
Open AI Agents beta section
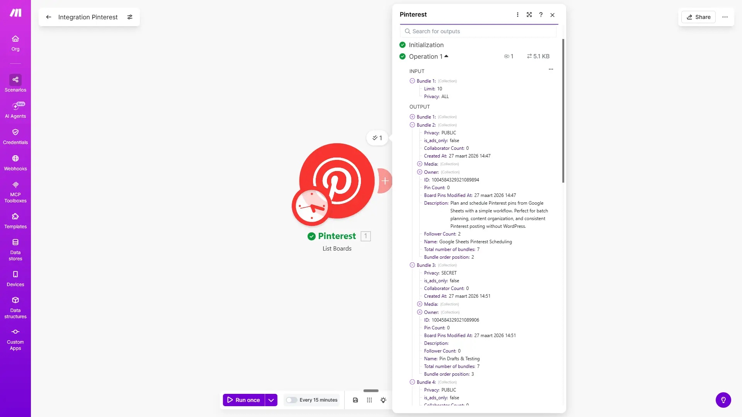[x=15, y=110]
